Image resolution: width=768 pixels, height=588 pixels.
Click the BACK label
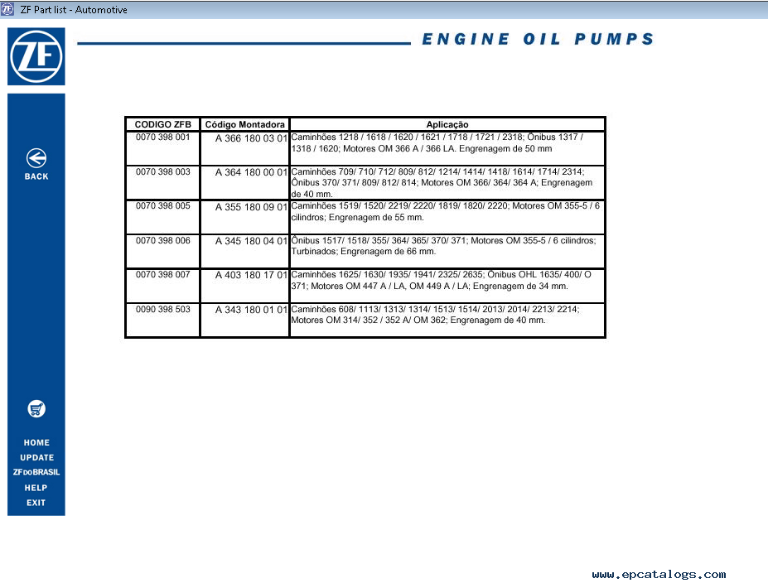(36, 176)
